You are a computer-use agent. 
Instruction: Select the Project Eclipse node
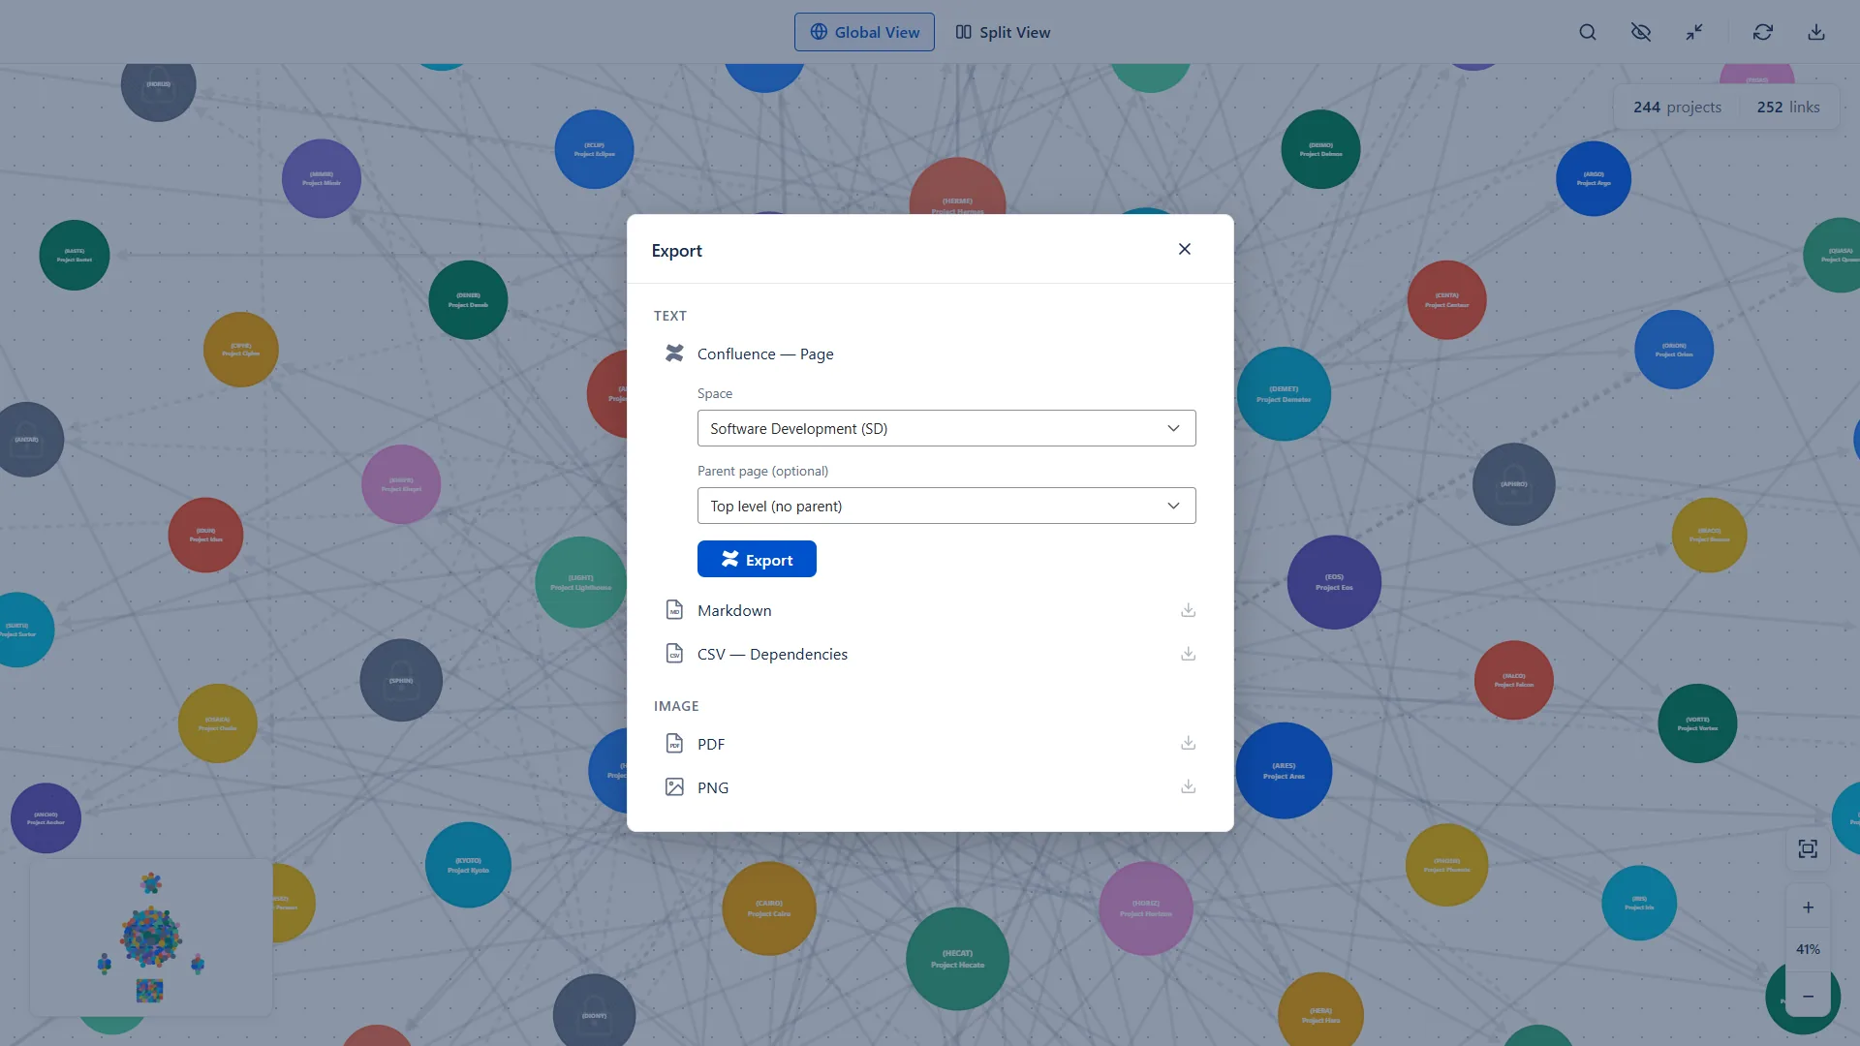click(x=594, y=149)
